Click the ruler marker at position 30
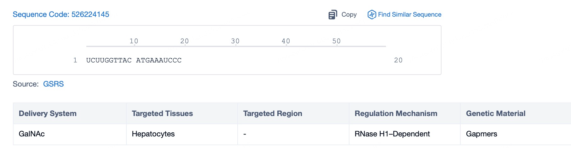The image size is (571, 148). point(235,41)
